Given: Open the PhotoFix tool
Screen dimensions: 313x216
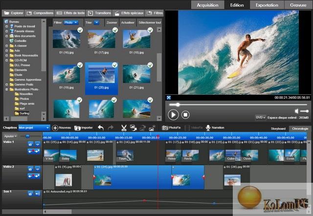Looking at the screenshot, I should [171, 128].
